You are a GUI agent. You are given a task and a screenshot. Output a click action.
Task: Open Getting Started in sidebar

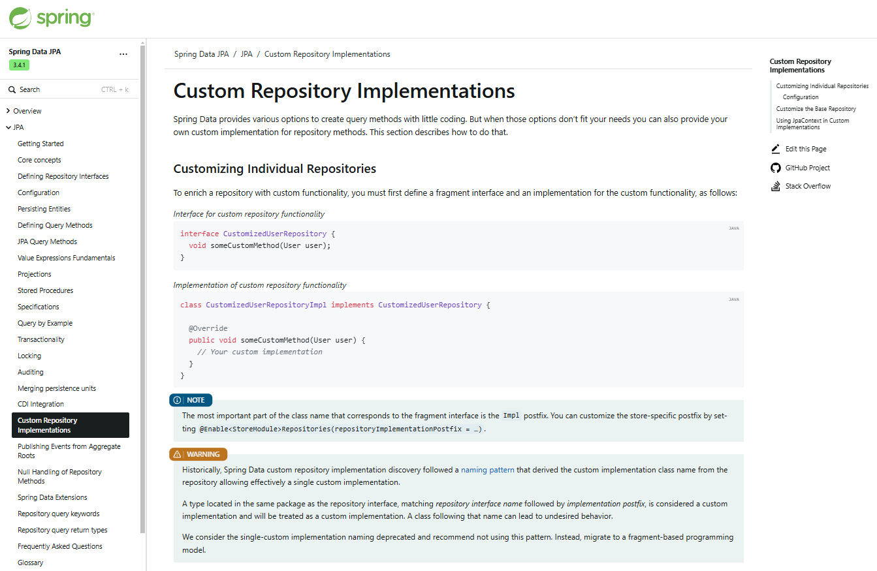coord(40,144)
